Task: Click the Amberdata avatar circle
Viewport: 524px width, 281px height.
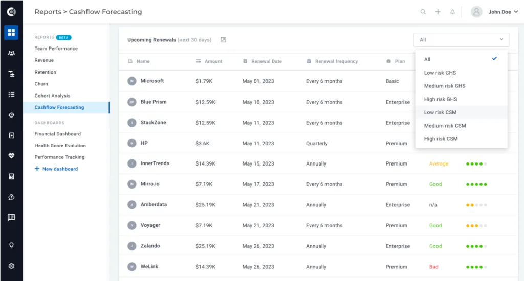Action: pos(132,204)
